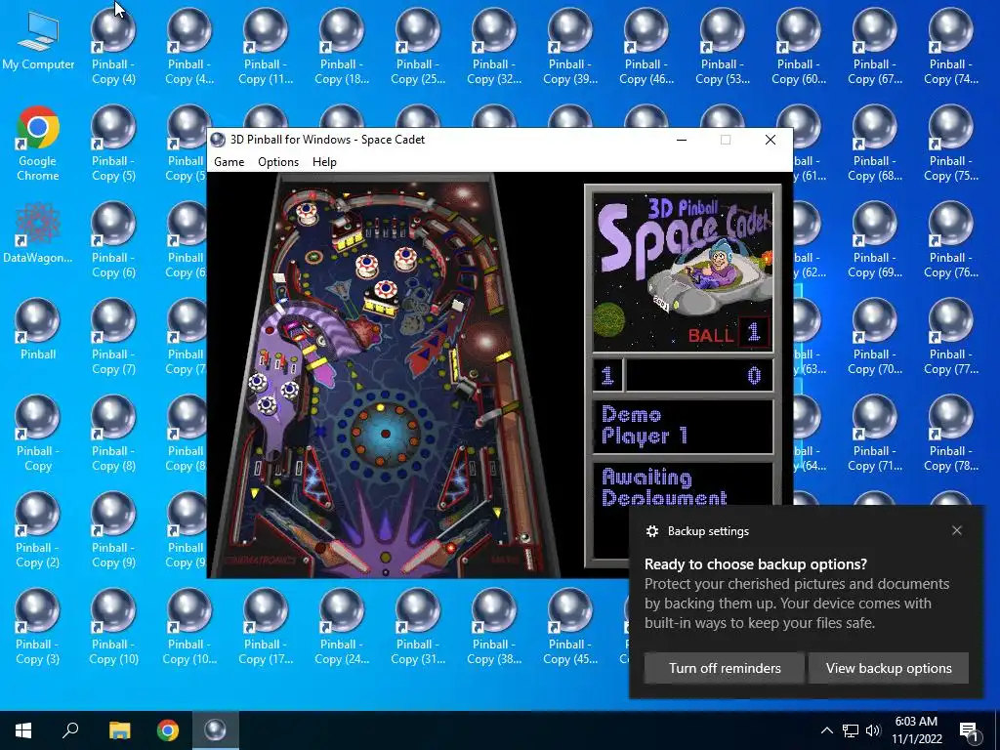The height and width of the screenshot is (750, 1000).
Task: Launch Google Chrome from the desktop
Action: (x=38, y=145)
